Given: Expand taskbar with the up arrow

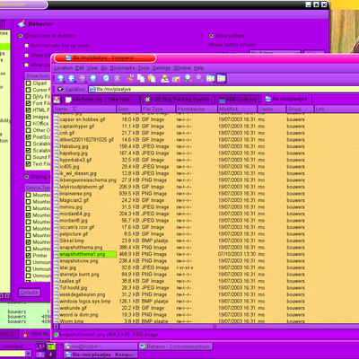Looking at the screenshot, I should (x=61, y=346).
